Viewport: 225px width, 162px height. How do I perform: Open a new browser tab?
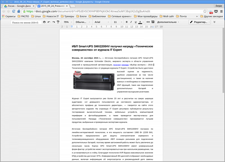coord(73,6)
